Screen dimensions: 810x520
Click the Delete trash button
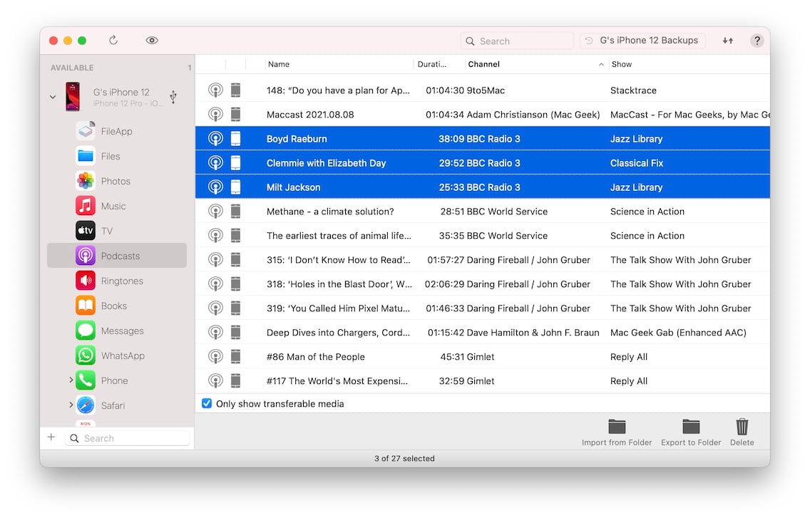click(742, 432)
